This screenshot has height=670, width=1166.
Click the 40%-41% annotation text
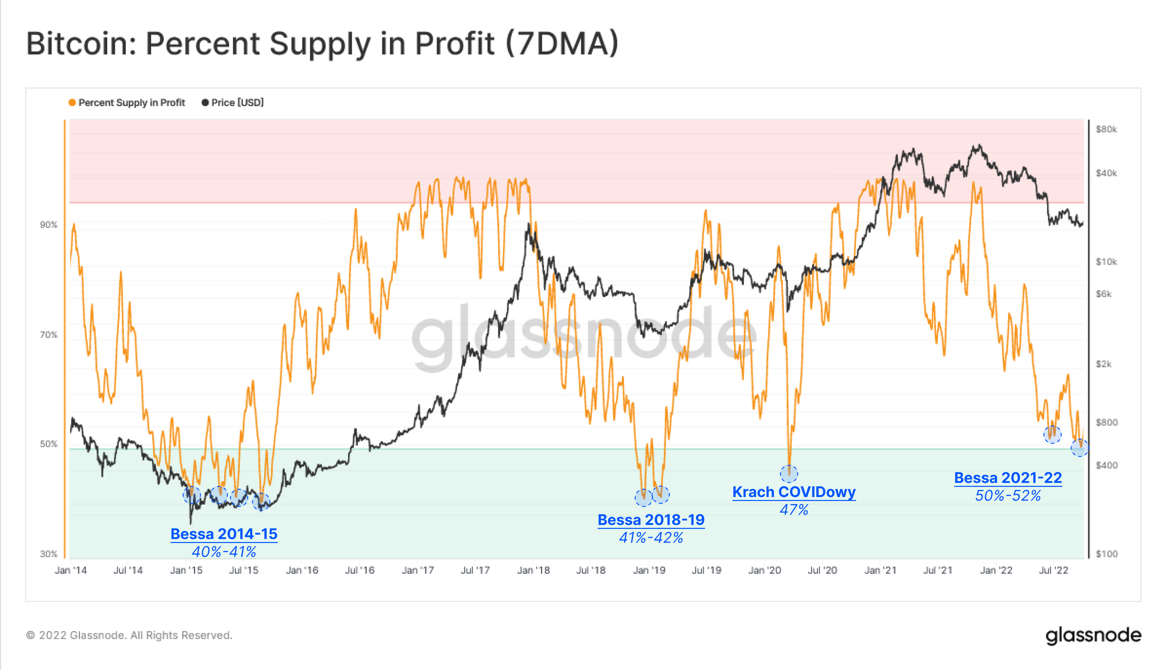(224, 552)
